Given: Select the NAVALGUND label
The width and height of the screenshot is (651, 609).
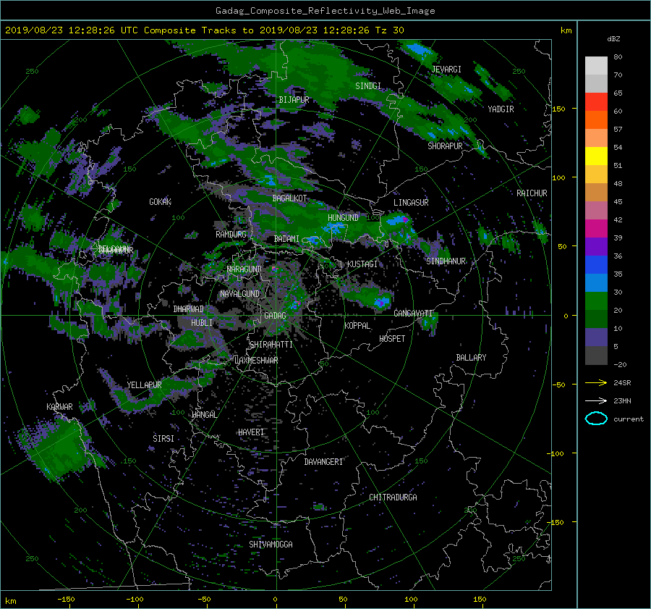Looking at the screenshot, I should pyautogui.click(x=239, y=294).
